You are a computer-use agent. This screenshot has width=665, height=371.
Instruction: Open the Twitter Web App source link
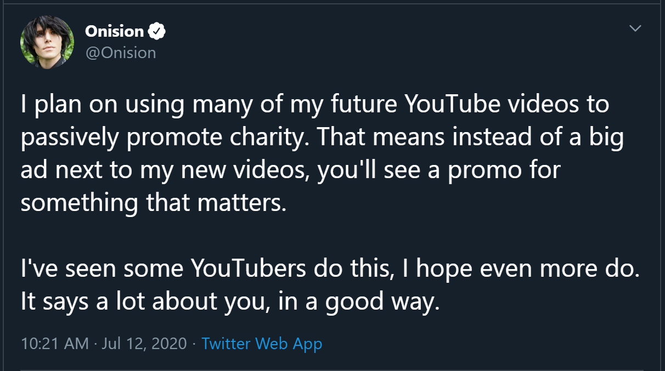click(262, 344)
